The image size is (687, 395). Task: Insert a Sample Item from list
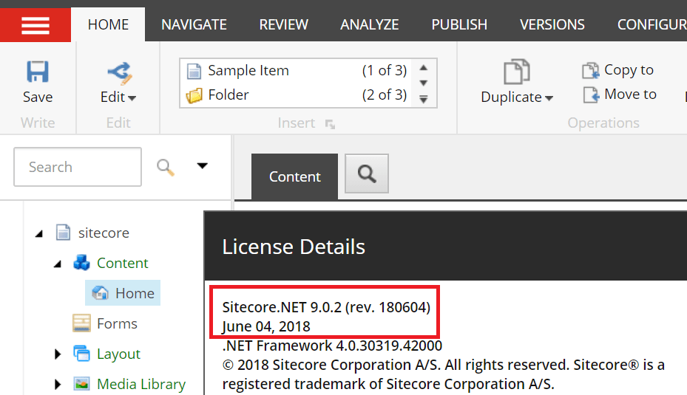(248, 71)
